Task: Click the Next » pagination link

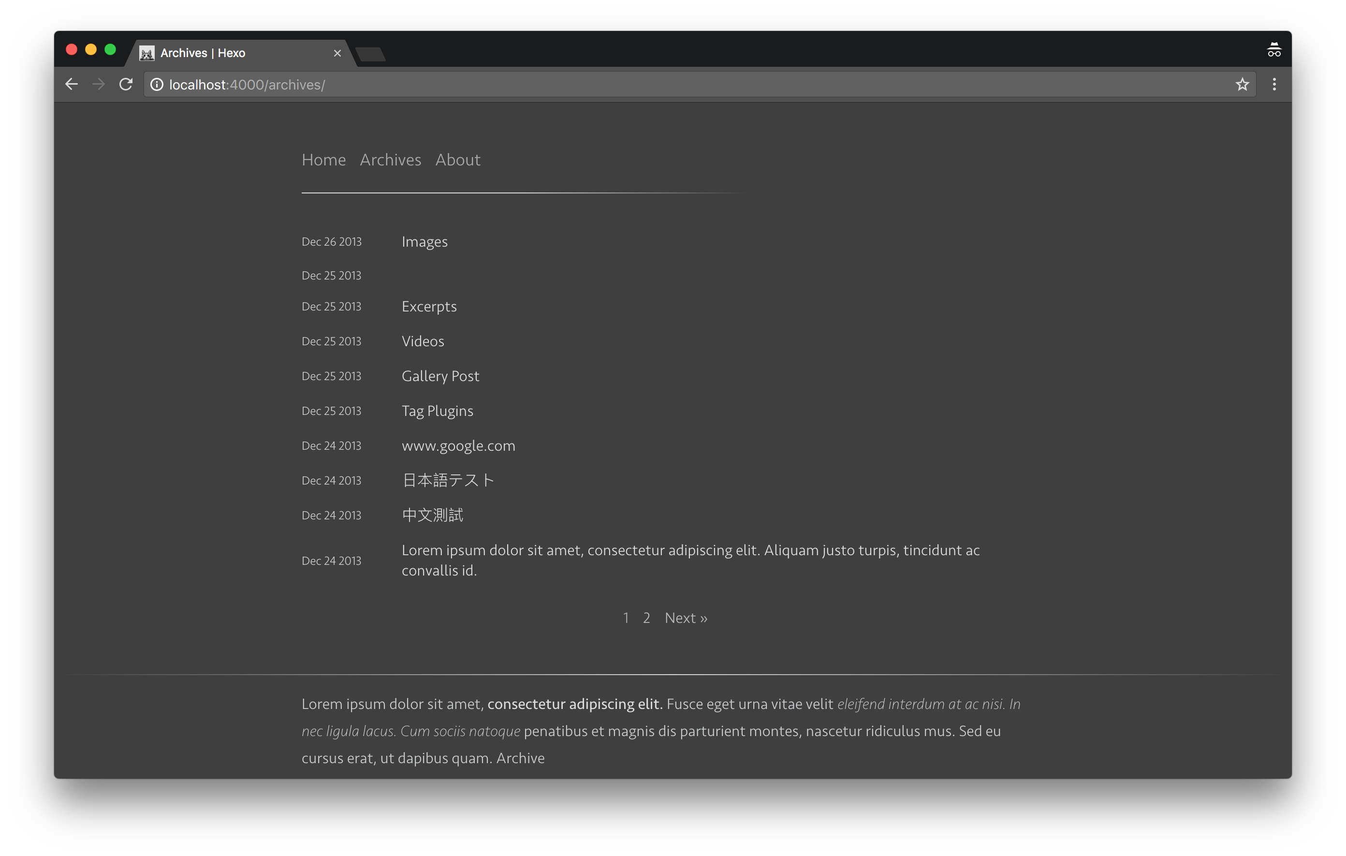Action: tap(686, 618)
